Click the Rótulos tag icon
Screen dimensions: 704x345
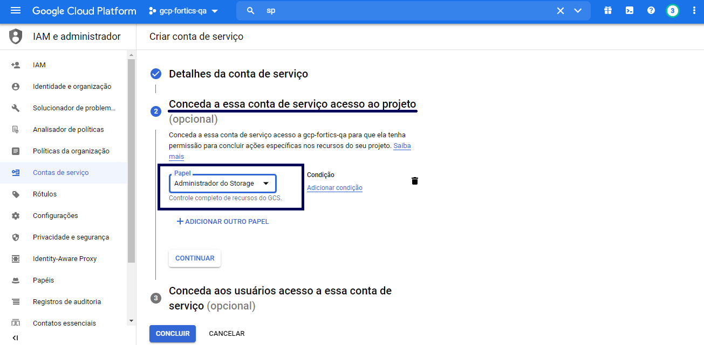pos(16,194)
